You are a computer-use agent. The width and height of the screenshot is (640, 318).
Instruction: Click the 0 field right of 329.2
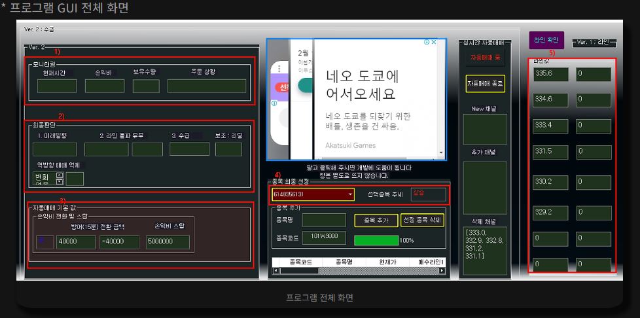[594, 213]
